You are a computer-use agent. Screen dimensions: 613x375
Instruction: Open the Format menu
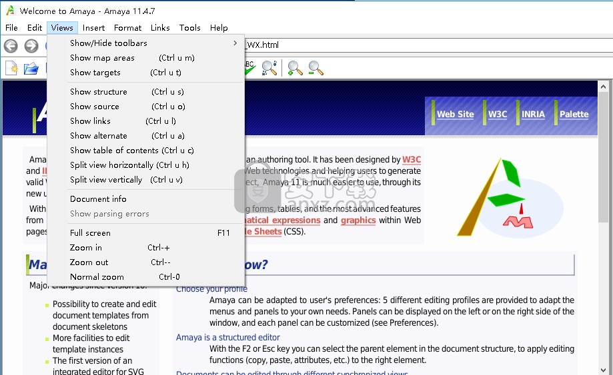pyautogui.click(x=127, y=28)
